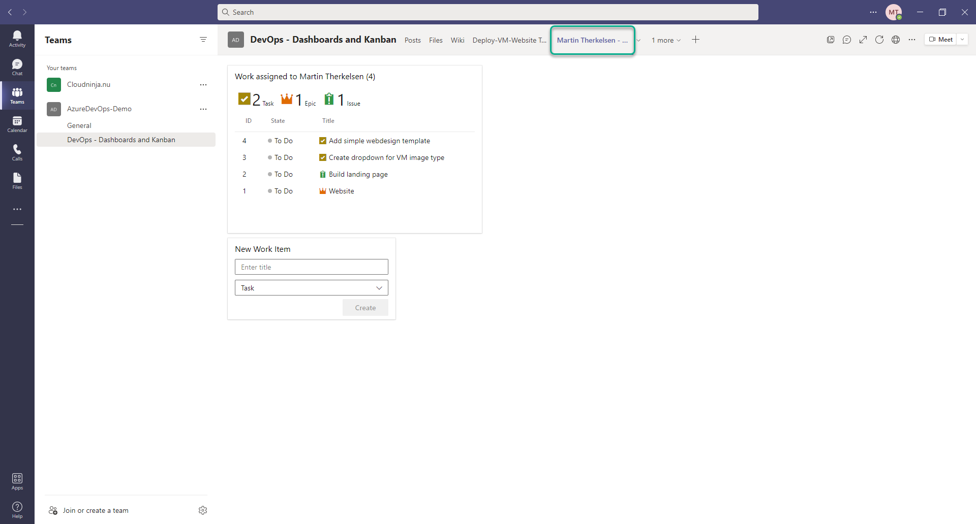Switch to the Posts tab
Screen dimensions: 976x524
point(413,40)
